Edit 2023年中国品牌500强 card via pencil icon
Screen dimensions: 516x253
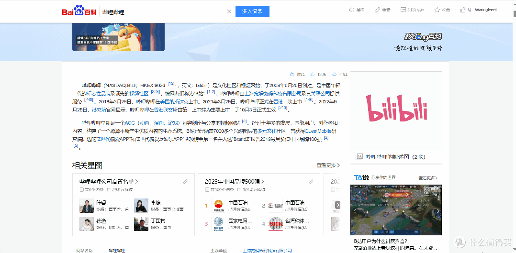(311, 182)
